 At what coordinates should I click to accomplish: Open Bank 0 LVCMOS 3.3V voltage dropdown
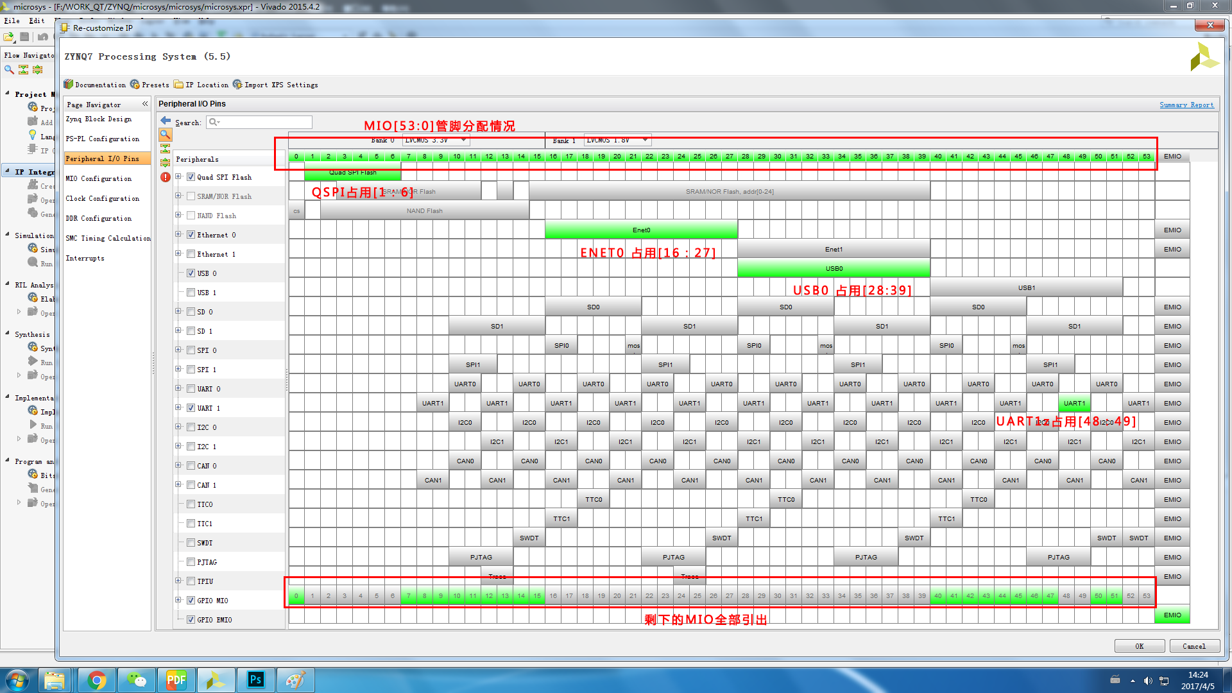tap(436, 140)
